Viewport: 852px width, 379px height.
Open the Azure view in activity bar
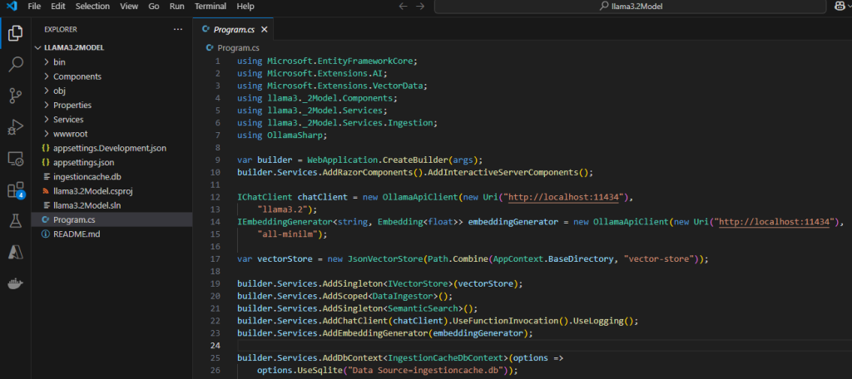point(15,252)
